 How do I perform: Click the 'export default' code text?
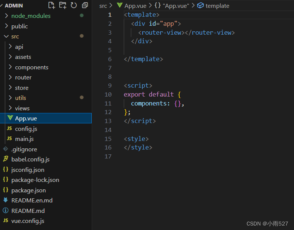tap(149, 94)
